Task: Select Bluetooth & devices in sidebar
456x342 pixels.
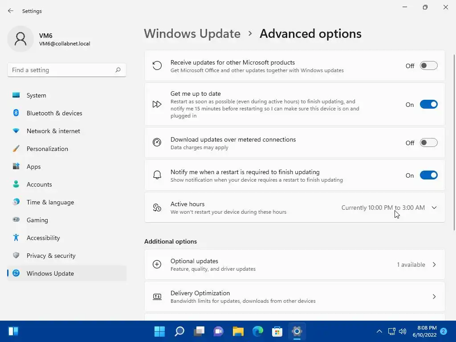Action: click(x=67, y=113)
